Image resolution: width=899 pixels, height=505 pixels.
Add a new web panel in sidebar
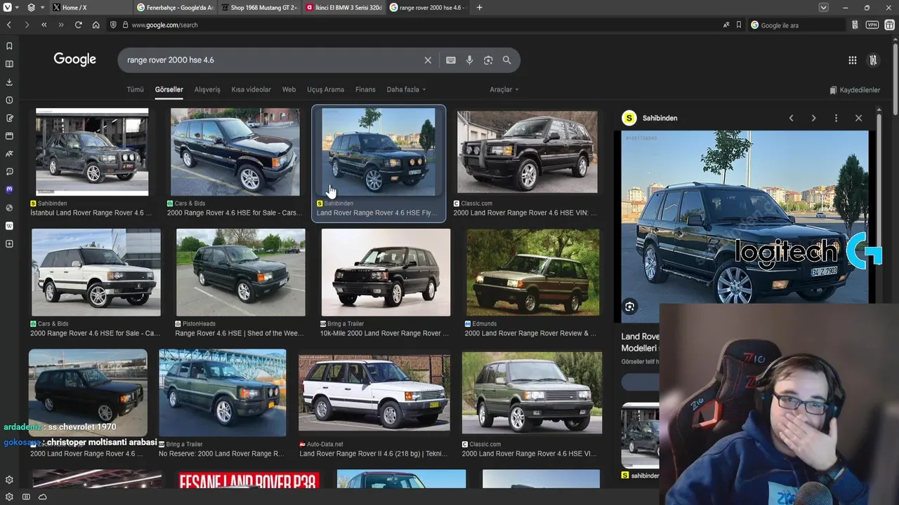9,244
